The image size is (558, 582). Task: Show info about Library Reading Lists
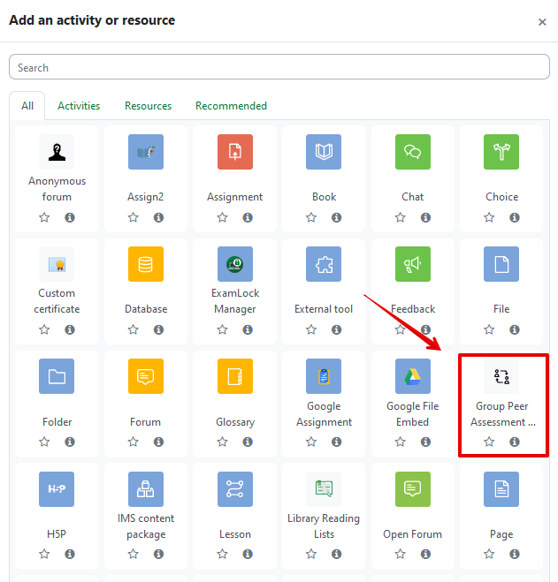point(336,554)
